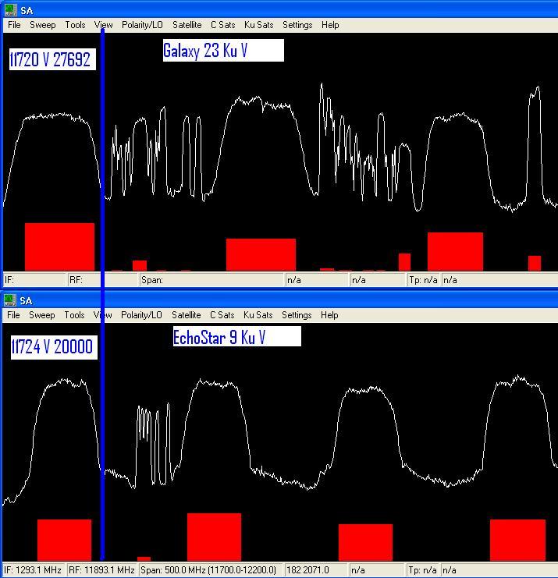
Task: Click the 11724 V 20000 transponder label
Action: click(54, 347)
